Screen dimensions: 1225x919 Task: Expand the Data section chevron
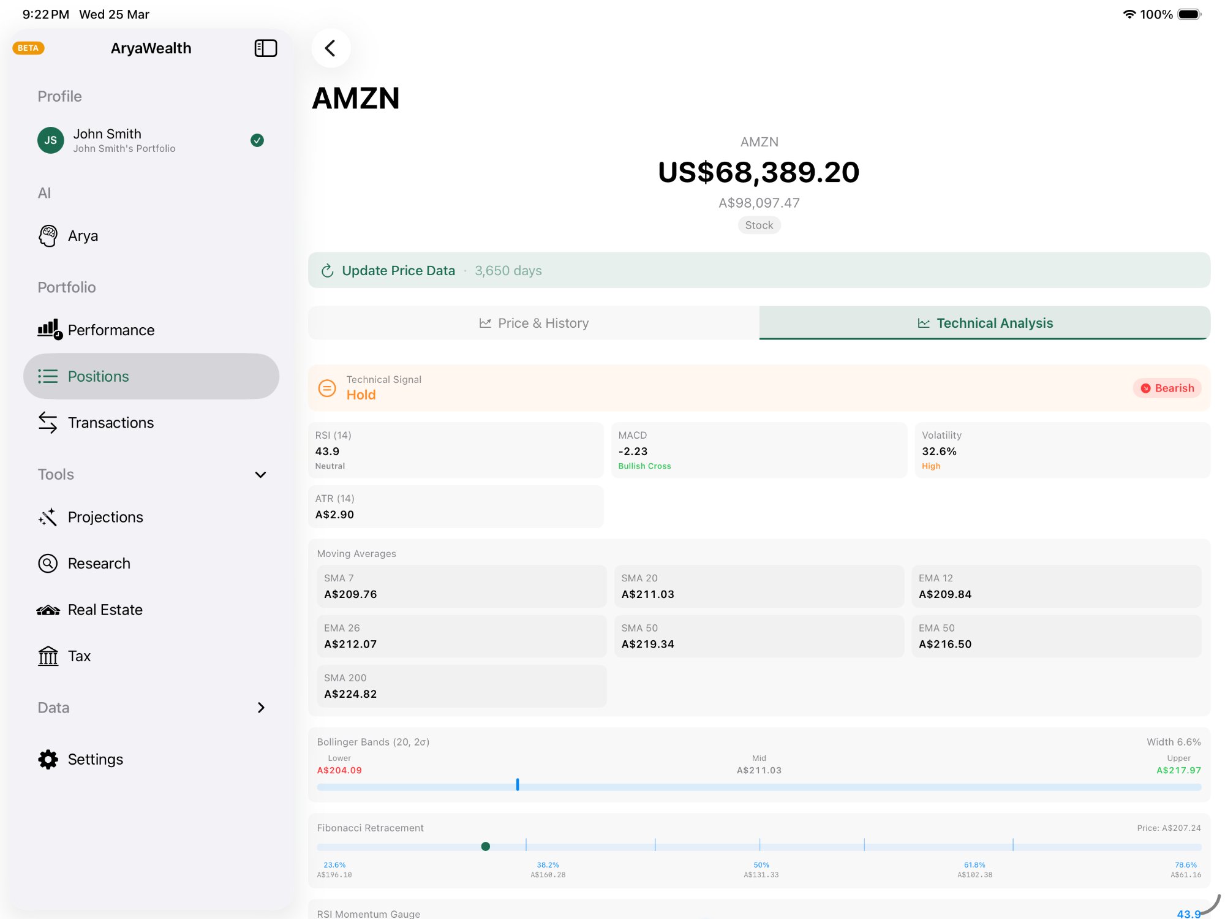tap(261, 708)
